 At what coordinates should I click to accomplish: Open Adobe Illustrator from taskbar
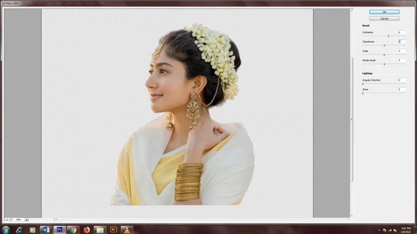[x=113, y=229]
